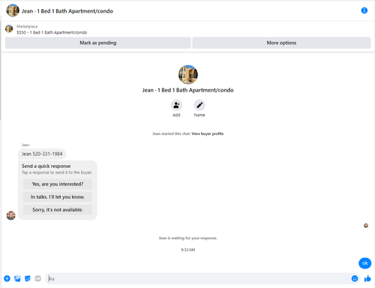Screen dimensions: 375x288
Task: Click the small seen-receipt avatar
Action: (x=366, y=226)
